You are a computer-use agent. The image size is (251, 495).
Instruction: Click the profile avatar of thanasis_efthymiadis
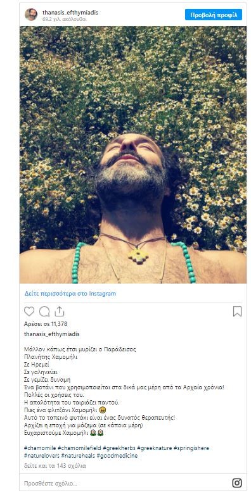[31, 15]
